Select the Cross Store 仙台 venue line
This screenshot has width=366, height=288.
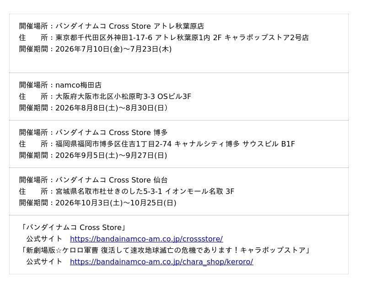[x=93, y=180]
